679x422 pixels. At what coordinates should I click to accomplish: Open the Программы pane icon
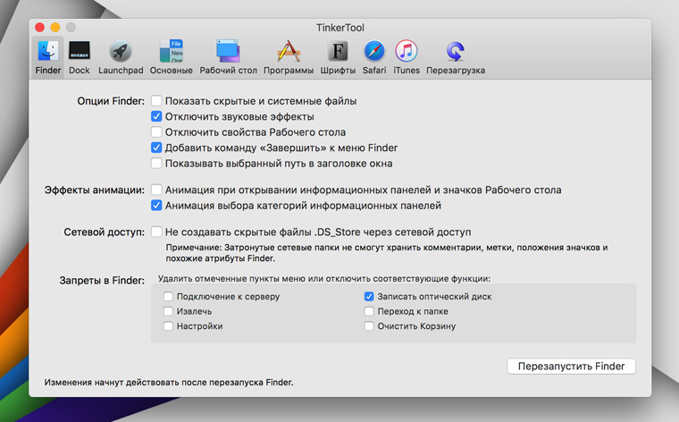coord(288,52)
